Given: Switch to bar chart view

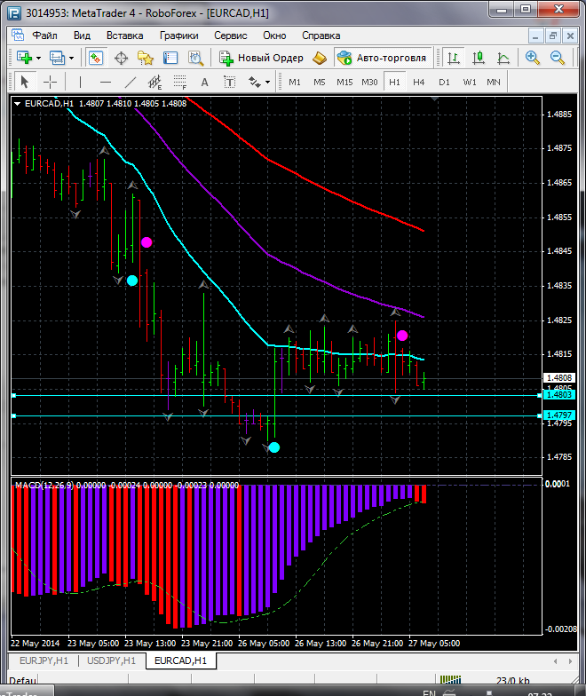Looking at the screenshot, I should pos(453,59).
